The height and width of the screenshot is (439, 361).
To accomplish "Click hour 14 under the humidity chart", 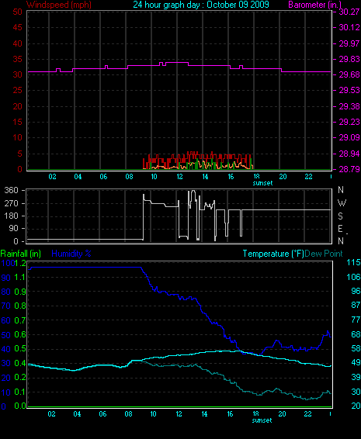I will pyautogui.click(x=204, y=414).
